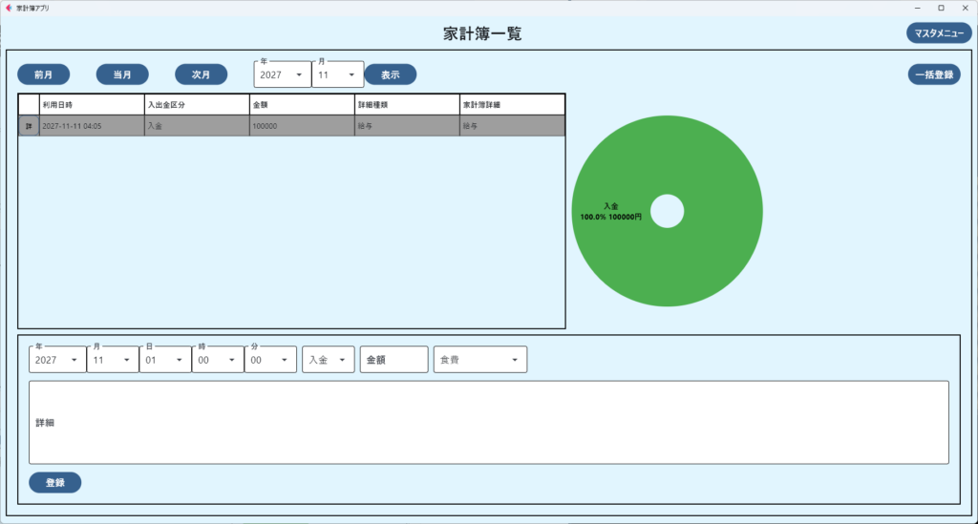This screenshot has height=524, width=978.
Task: Click the 詳 detail icon in the table row
Action: coord(29,126)
